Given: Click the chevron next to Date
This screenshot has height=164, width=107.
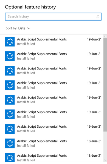Looking at the screenshot, I should 29,28.
